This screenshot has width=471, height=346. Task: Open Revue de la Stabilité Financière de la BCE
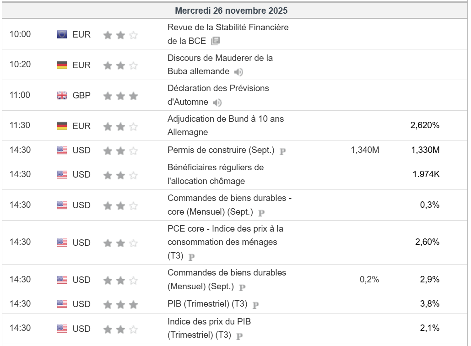coord(228,27)
